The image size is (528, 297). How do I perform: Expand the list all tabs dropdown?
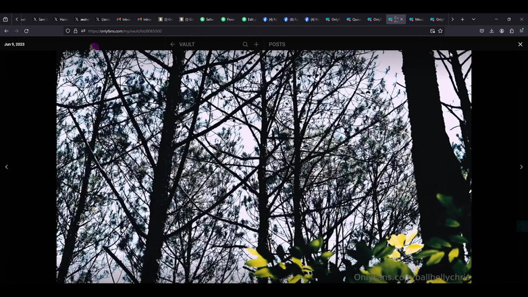pos(473,20)
